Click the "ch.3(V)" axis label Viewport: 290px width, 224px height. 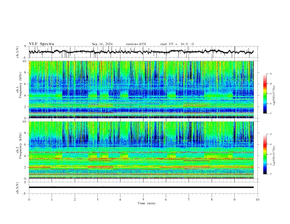(x=18, y=188)
